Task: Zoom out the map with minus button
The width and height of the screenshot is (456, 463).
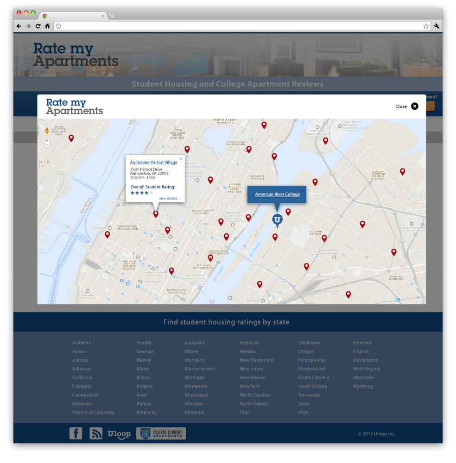Action: point(47,145)
